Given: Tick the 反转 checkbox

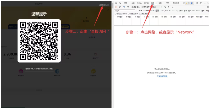Looking at the screenshot, I should (137, 11).
